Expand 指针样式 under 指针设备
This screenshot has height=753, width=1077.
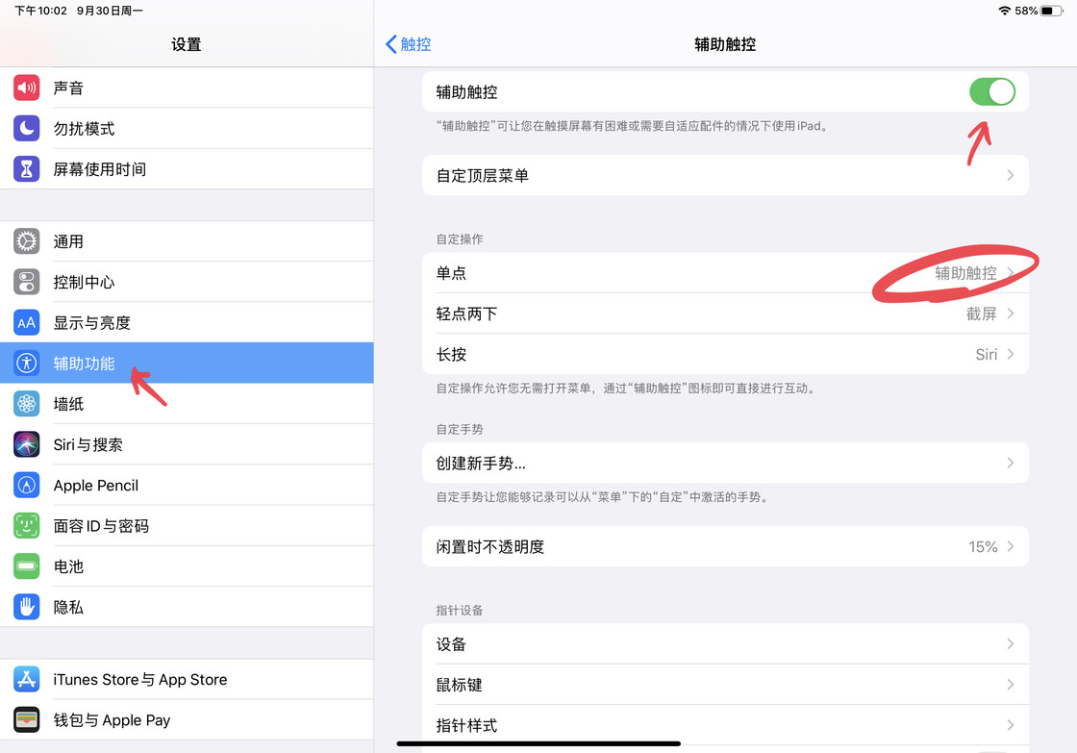725,724
